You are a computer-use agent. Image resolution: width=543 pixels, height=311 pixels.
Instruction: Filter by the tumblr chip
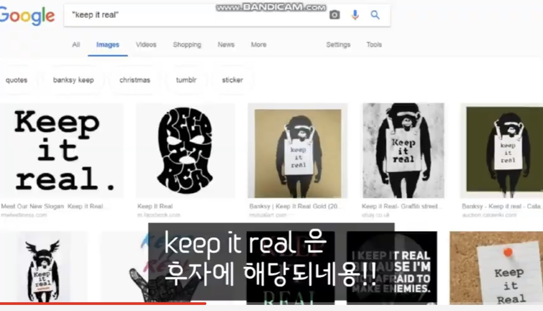186,80
